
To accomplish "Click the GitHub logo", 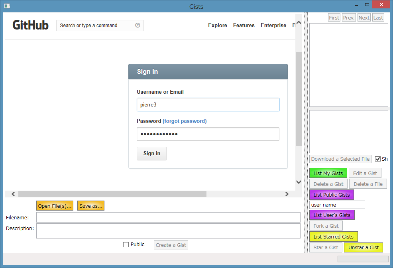I will point(30,25).
